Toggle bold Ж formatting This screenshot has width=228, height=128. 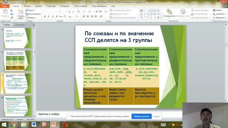[45, 16]
